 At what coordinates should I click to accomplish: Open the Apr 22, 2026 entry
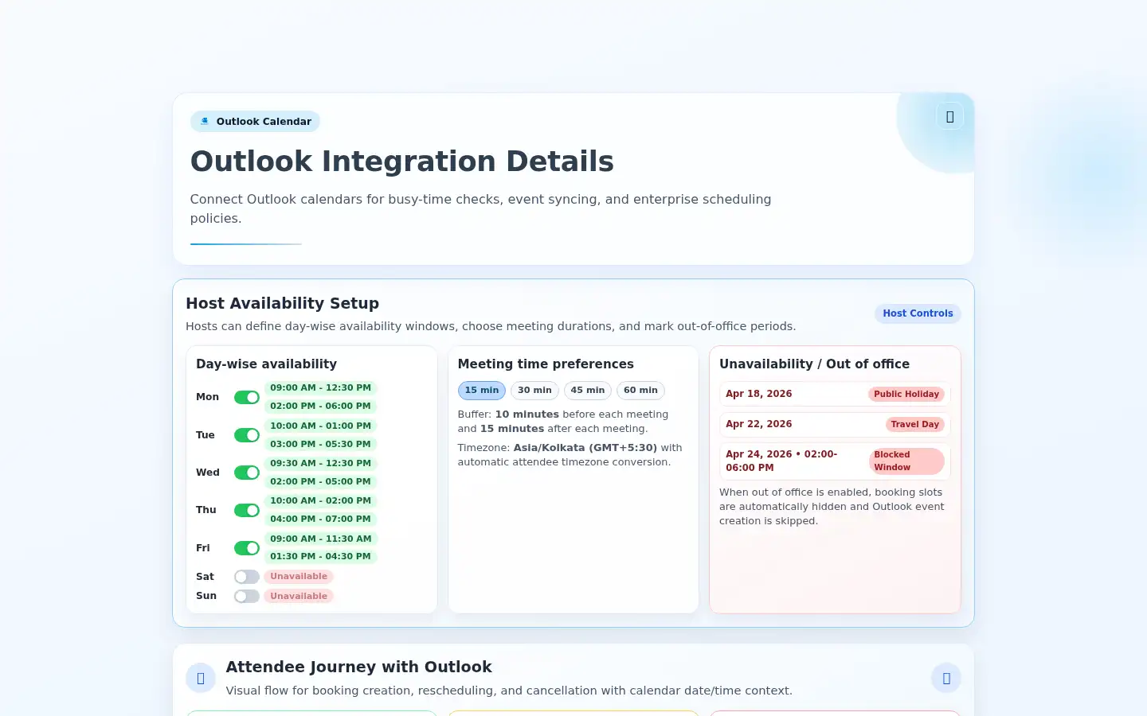pyautogui.click(x=835, y=424)
